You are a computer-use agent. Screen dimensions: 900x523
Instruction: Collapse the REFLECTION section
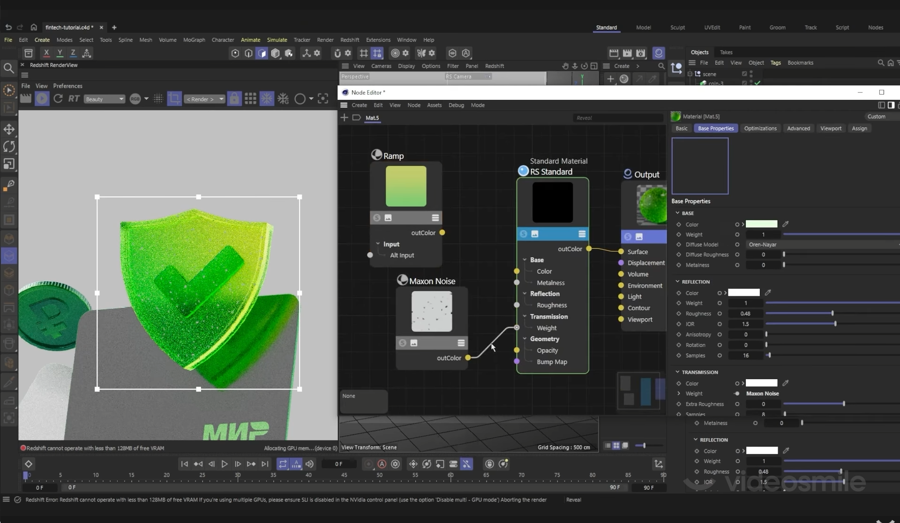677,282
